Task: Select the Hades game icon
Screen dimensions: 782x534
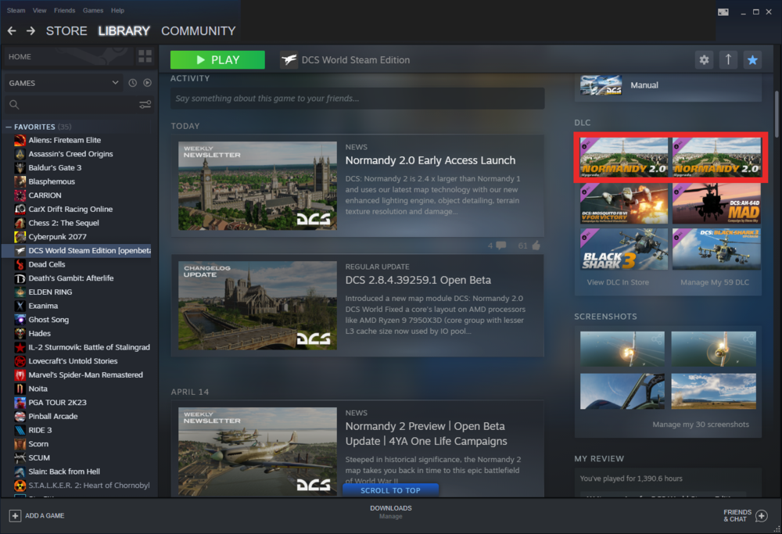Action: point(20,333)
